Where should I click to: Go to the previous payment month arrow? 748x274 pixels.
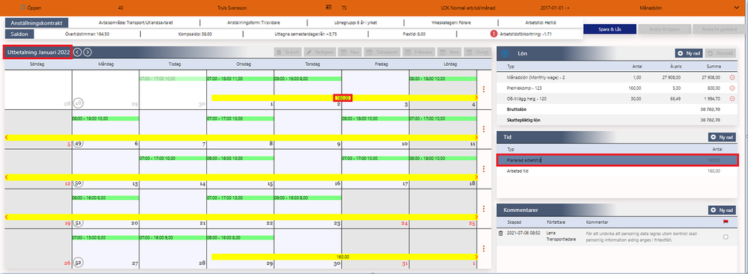click(78, 52)
